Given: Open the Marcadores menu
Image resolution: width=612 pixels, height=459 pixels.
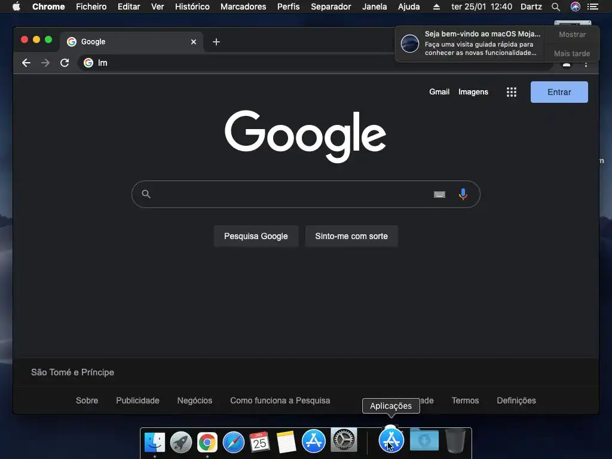Looking at the screenshot, I should [x=243, y=7].
